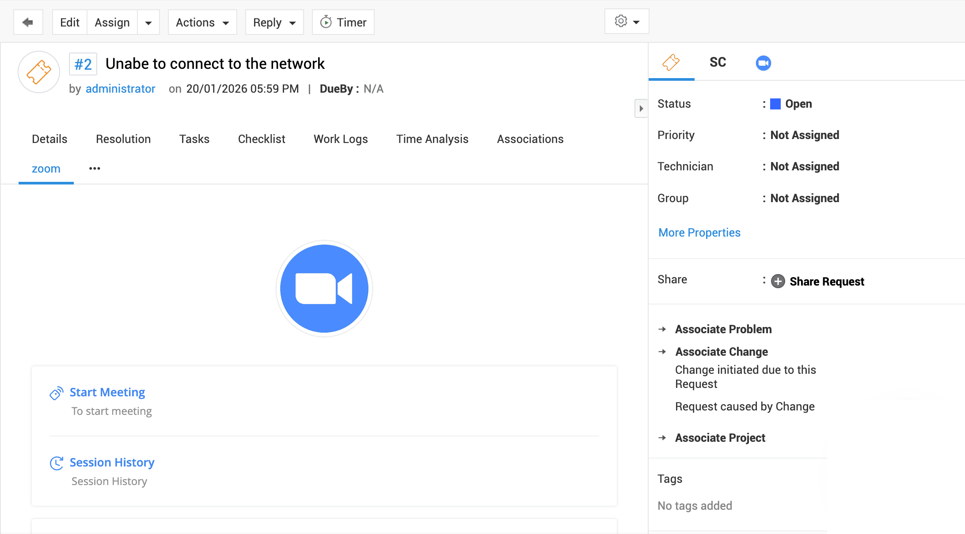The width and height of the screenshot is (965, 534).
Task: Open the Tasks tab
Action: (194, 139)
